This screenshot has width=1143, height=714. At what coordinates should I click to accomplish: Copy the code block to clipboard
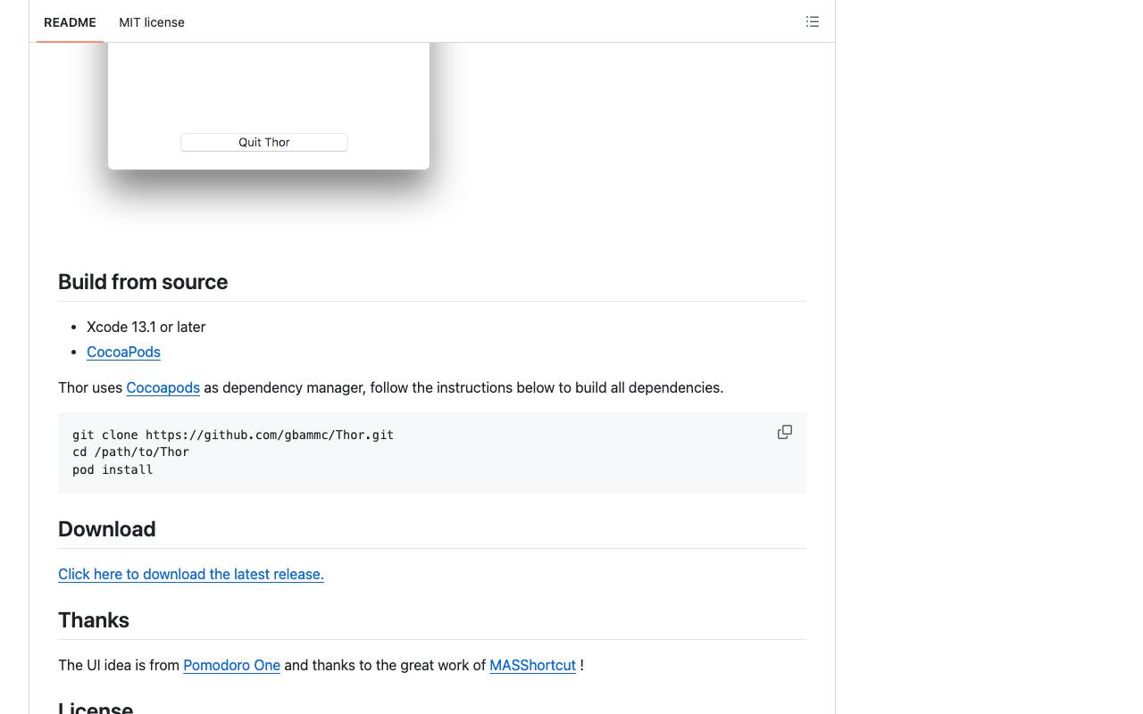[x=785, y=432]
